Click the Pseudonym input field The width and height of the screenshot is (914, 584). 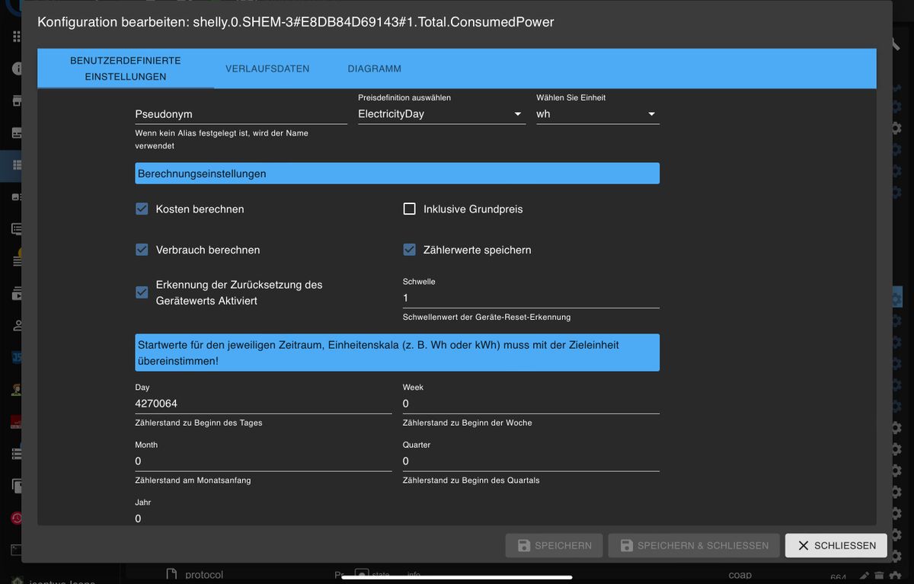[x=241, y=114]
